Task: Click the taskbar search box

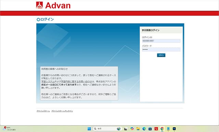Action: click(107, 129)
